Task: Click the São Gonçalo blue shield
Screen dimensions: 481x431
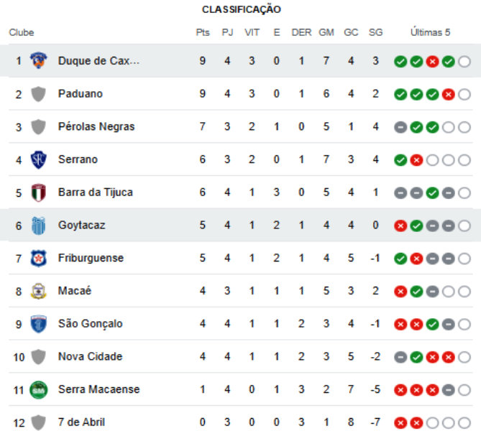Action: coord(38,324)
